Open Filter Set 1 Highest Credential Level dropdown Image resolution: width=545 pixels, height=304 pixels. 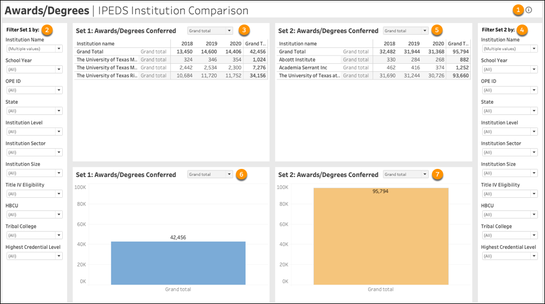pos(34,256)
